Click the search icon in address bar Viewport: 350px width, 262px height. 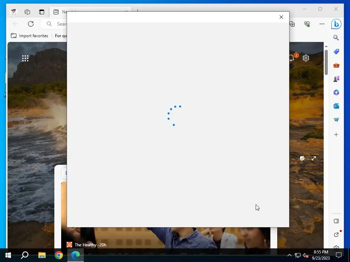49,24
